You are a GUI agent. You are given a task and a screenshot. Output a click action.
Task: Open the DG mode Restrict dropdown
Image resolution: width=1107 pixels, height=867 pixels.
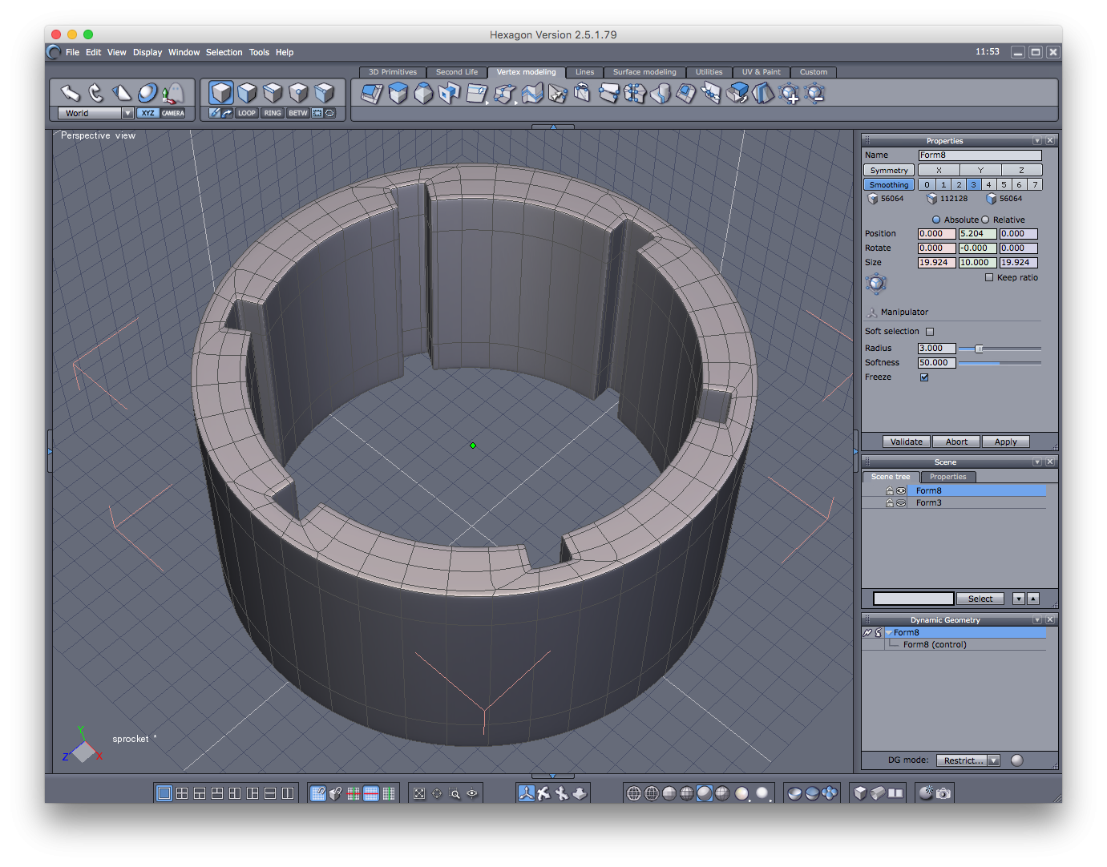coord(994,760)
